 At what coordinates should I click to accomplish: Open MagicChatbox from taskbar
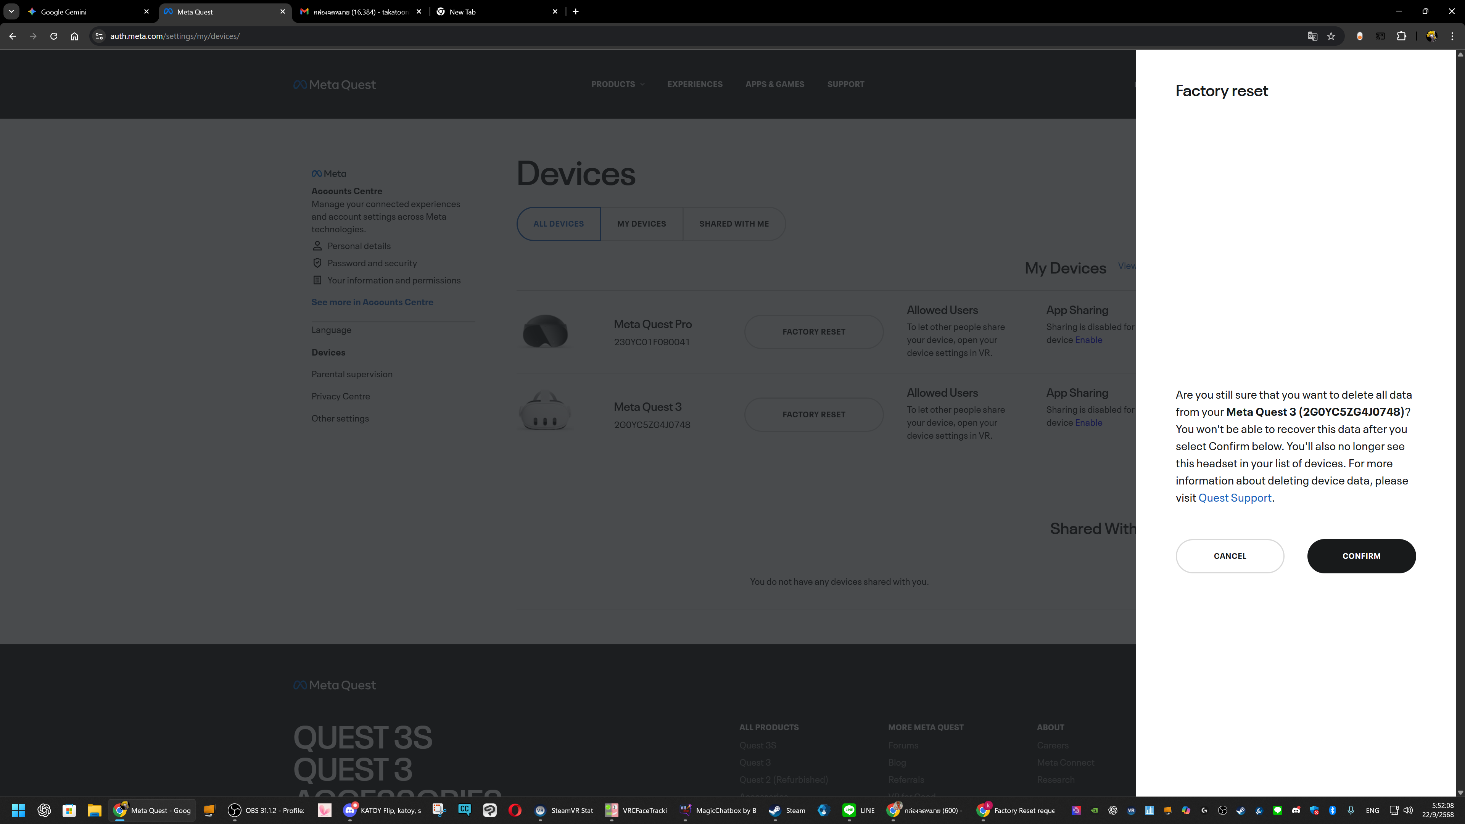point(718,810)
